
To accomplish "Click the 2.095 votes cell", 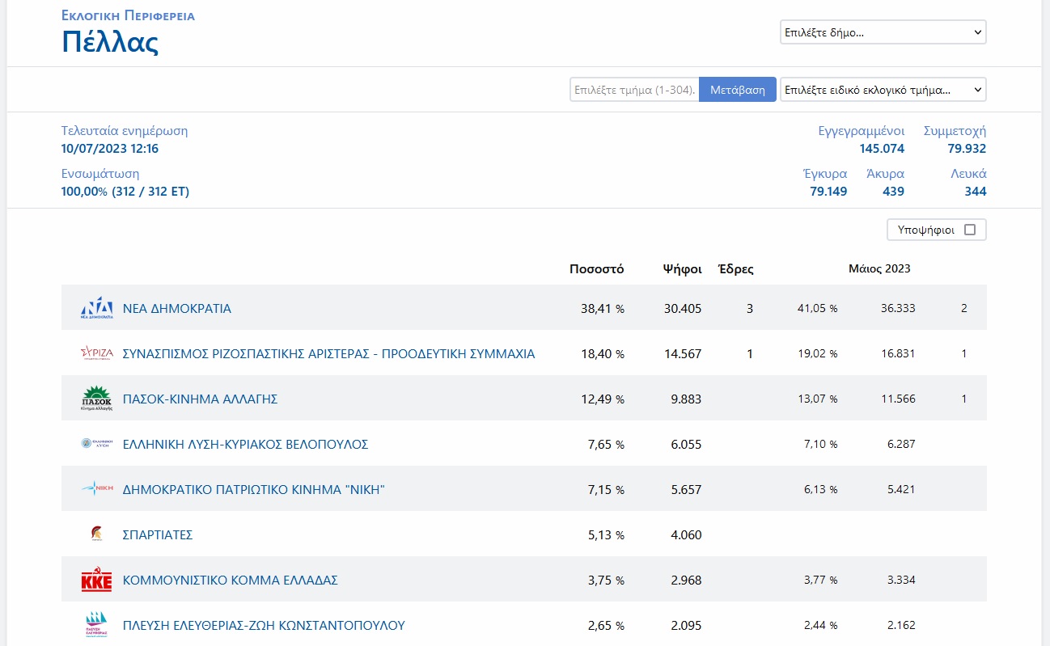I will [686, 626].
